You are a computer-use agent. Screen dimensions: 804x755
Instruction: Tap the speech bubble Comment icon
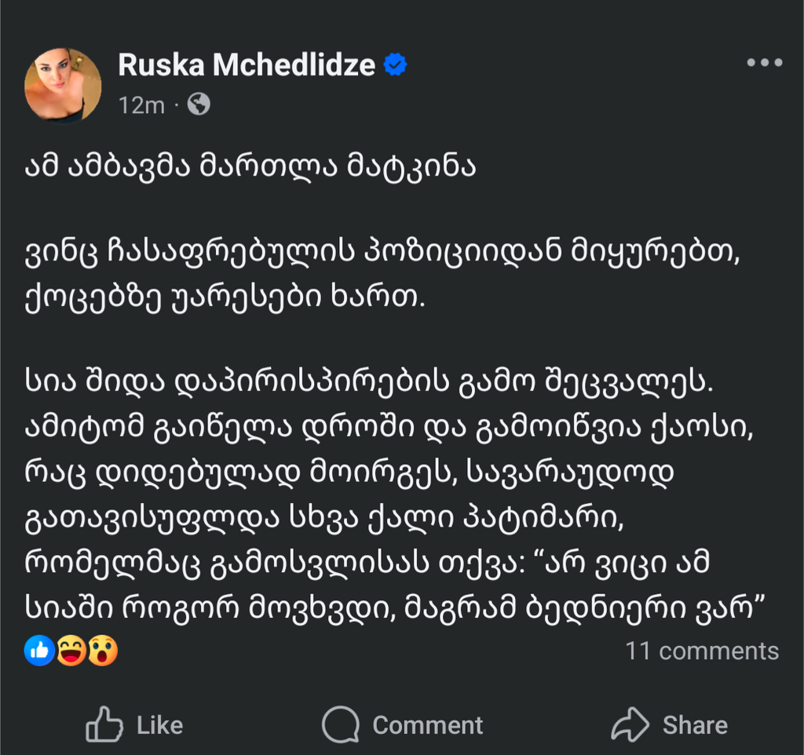click(x=341, y=725)
